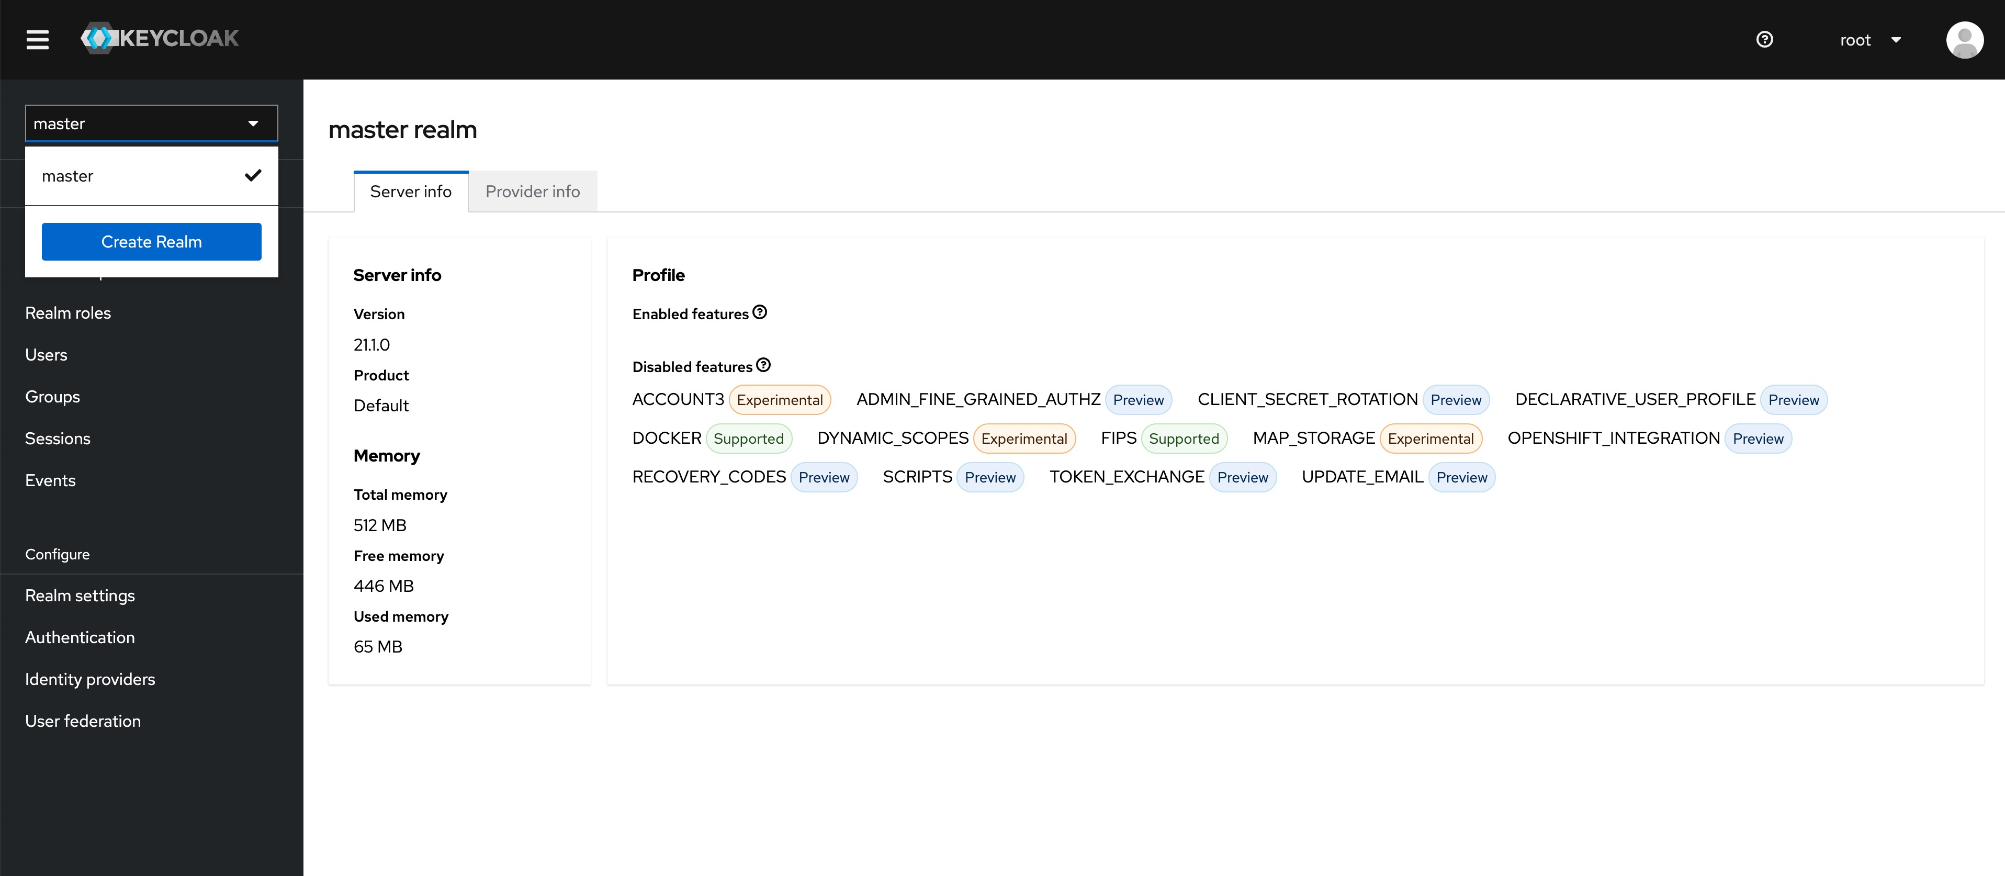The width and height of the screenshot is (2005, 876).
Task: Click the checkmark beside master realm
Action: pos(252,176)
